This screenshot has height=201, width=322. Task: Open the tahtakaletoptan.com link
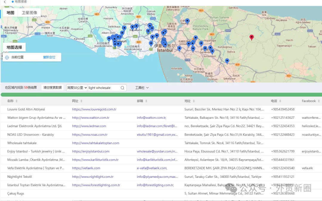tap(95, 143)
